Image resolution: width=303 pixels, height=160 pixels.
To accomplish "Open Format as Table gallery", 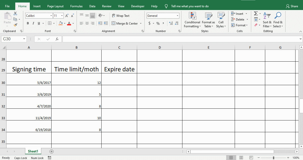I will [x=208, y=20].
